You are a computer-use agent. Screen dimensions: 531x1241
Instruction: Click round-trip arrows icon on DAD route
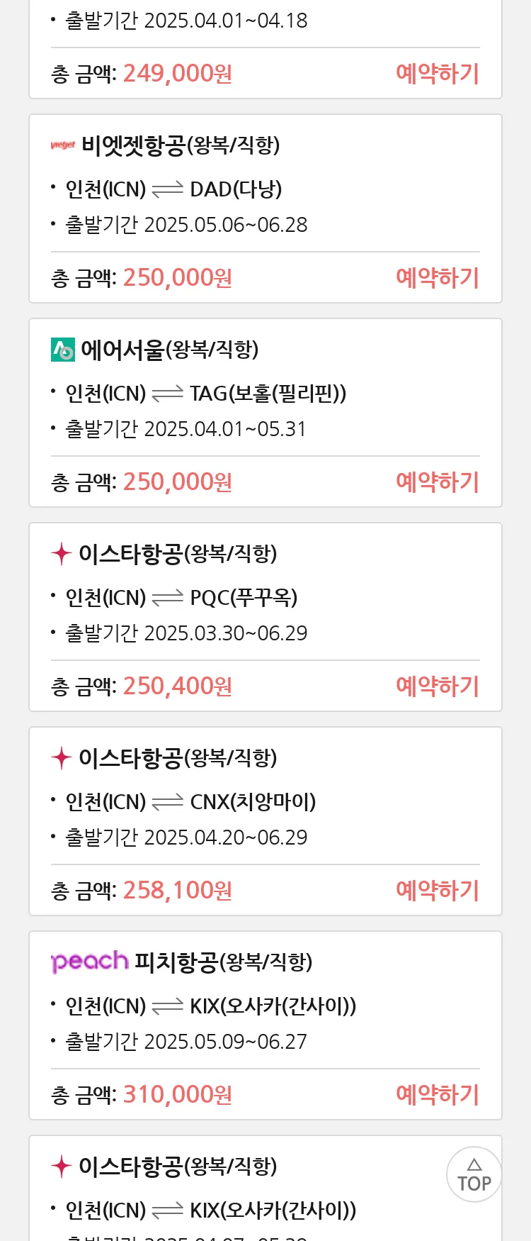(x=168, y=190)
